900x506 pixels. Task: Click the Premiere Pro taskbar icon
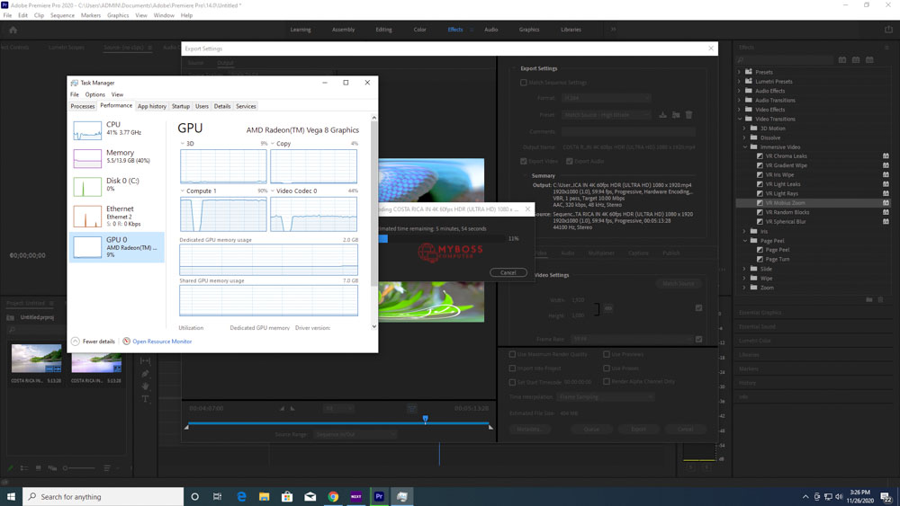[379, 496]
